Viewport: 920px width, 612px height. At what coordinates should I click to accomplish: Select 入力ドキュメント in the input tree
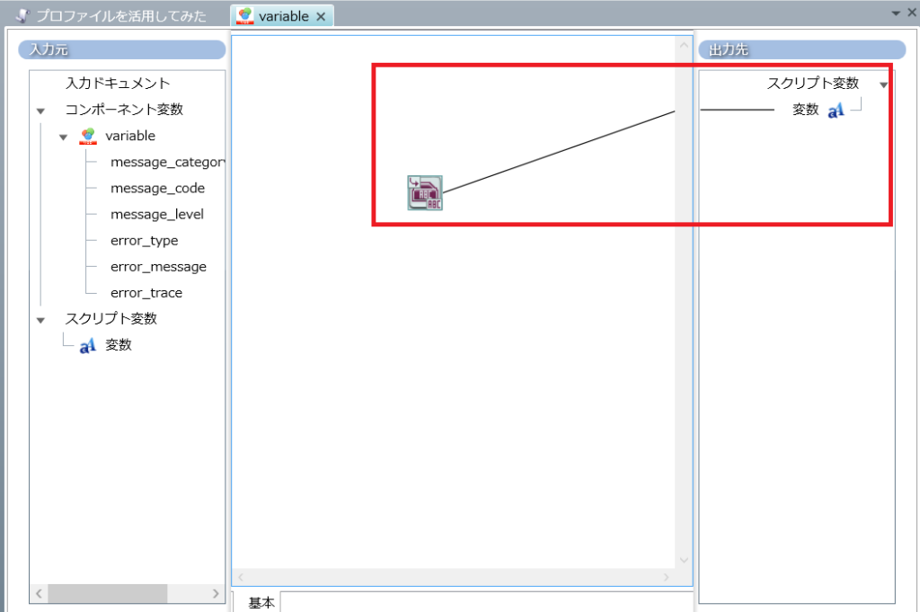[118, 84]
